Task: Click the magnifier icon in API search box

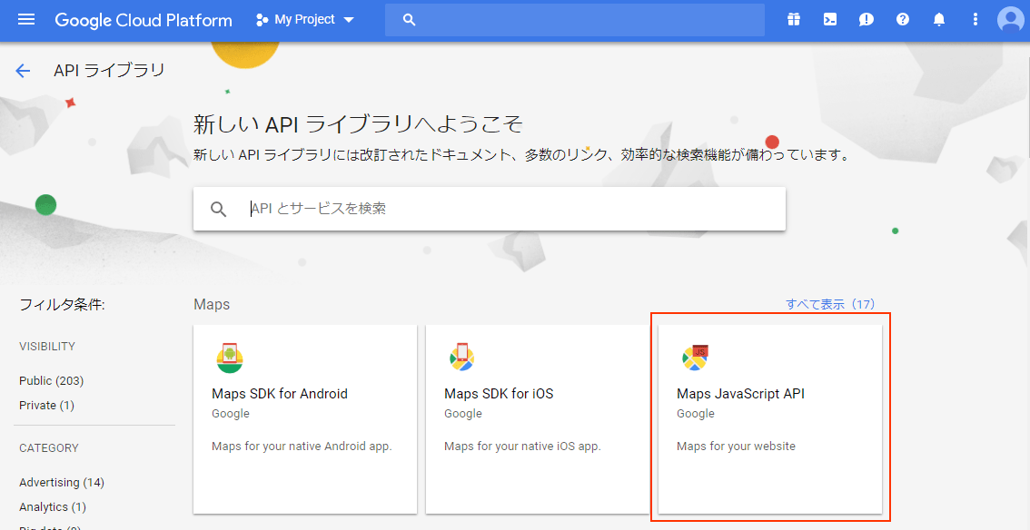Action: coord(219,210)
